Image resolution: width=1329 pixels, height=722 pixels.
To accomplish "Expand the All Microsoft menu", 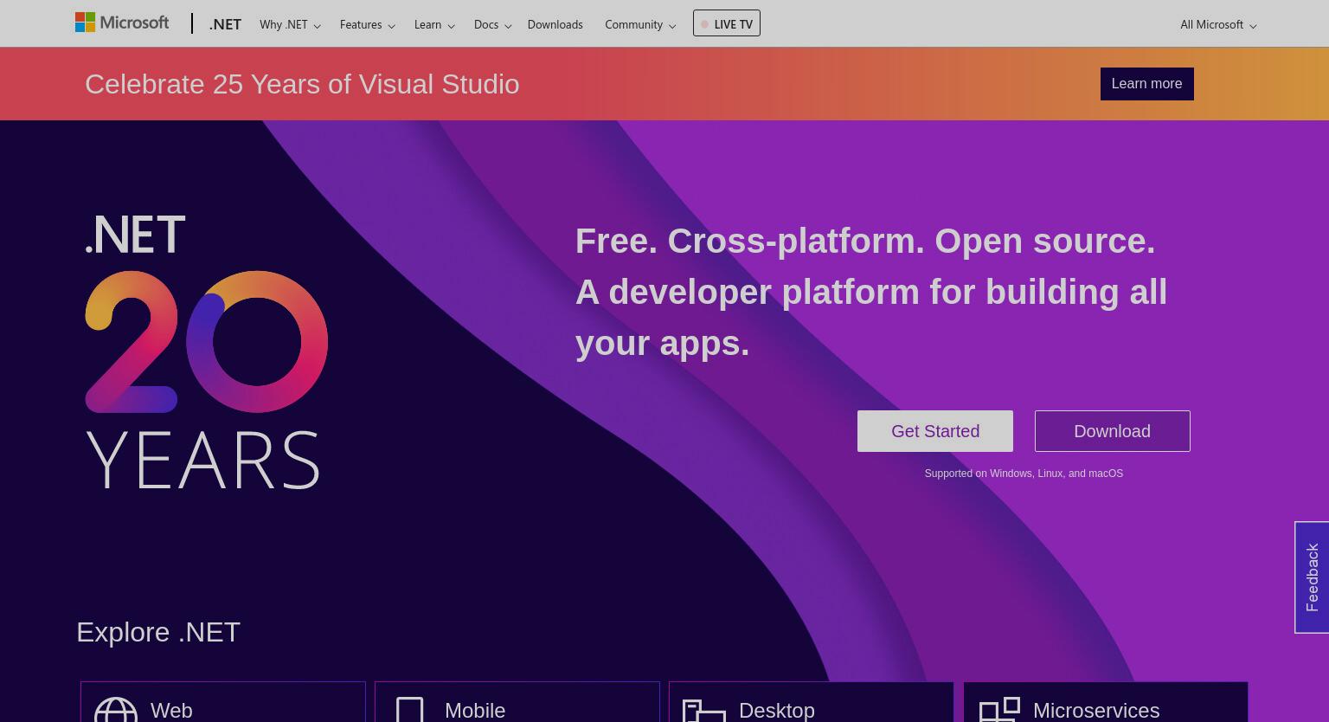I will click(1218, 24).
